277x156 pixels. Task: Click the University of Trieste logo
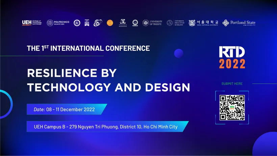point(152,23)
